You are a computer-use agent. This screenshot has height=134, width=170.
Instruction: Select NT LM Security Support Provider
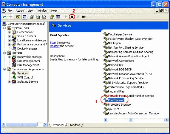pyautogui.click(x=128, y=83)
